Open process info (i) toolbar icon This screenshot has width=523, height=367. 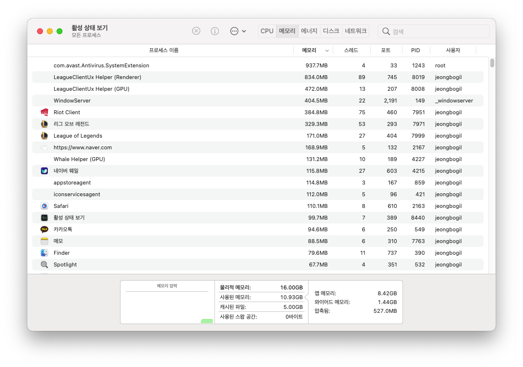215,31
